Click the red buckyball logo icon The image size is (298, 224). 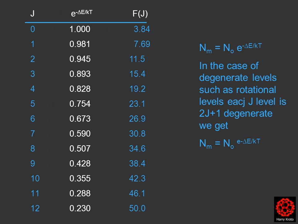coord(285,207)
